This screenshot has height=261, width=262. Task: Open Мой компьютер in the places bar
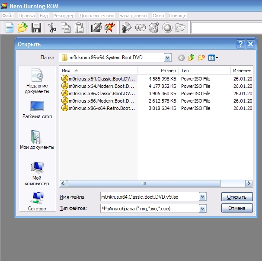point(37,174)
